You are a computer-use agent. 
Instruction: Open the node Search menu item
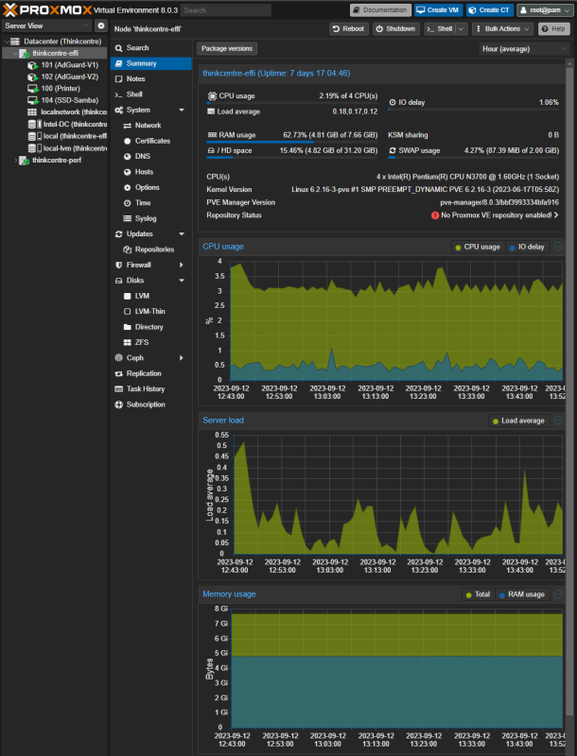tap(150, 48)
